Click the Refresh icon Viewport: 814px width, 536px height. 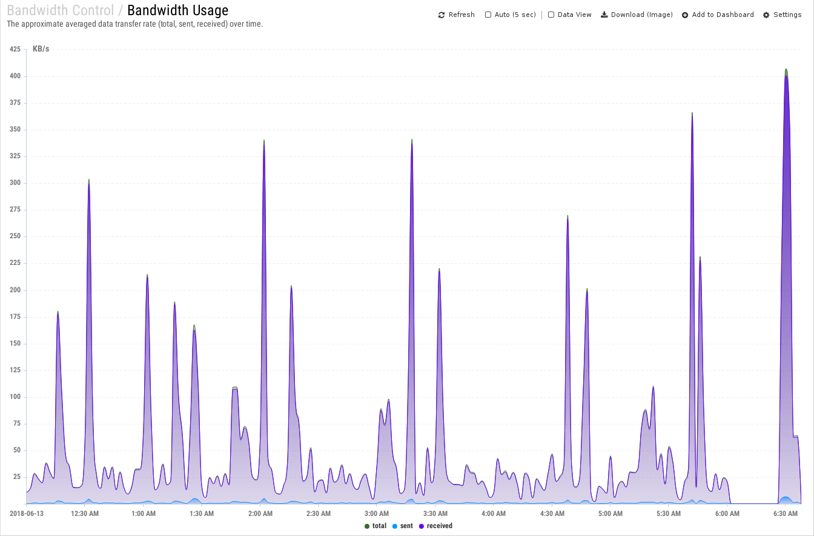pyautogui.click(x=442, y=15)
